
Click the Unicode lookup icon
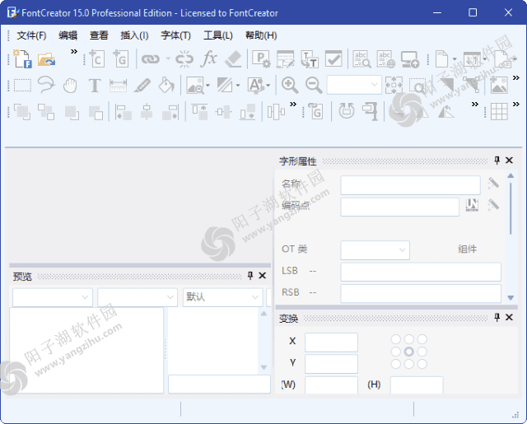472,205
